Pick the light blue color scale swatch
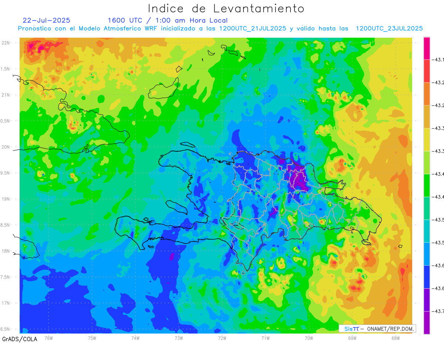Viewport: 444px width, 343px height. (427, 254)
